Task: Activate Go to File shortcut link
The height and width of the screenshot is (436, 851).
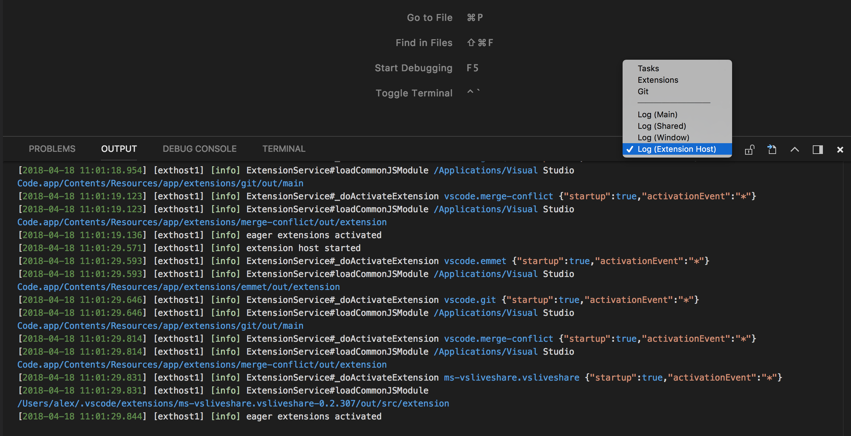Action: 429,17
